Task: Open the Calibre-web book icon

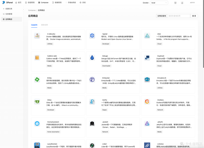Action: coord(37,58)
